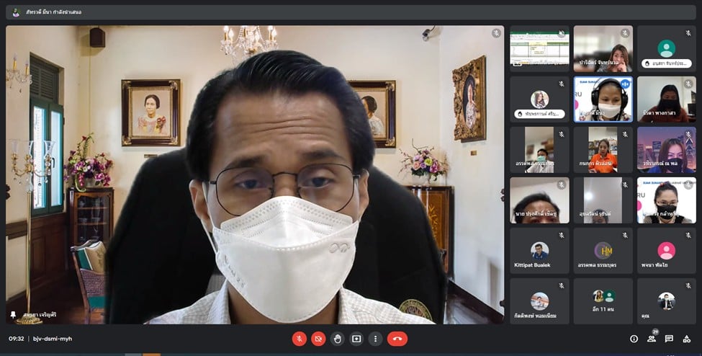Click the pin icon on the main video
The height and width of the screenshot is (356, 702).
13,315
